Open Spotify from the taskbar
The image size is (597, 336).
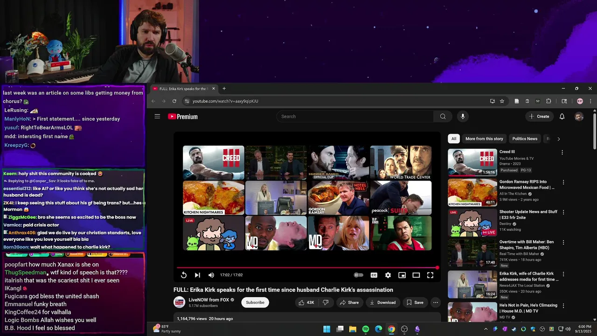[x=366, y=329]
